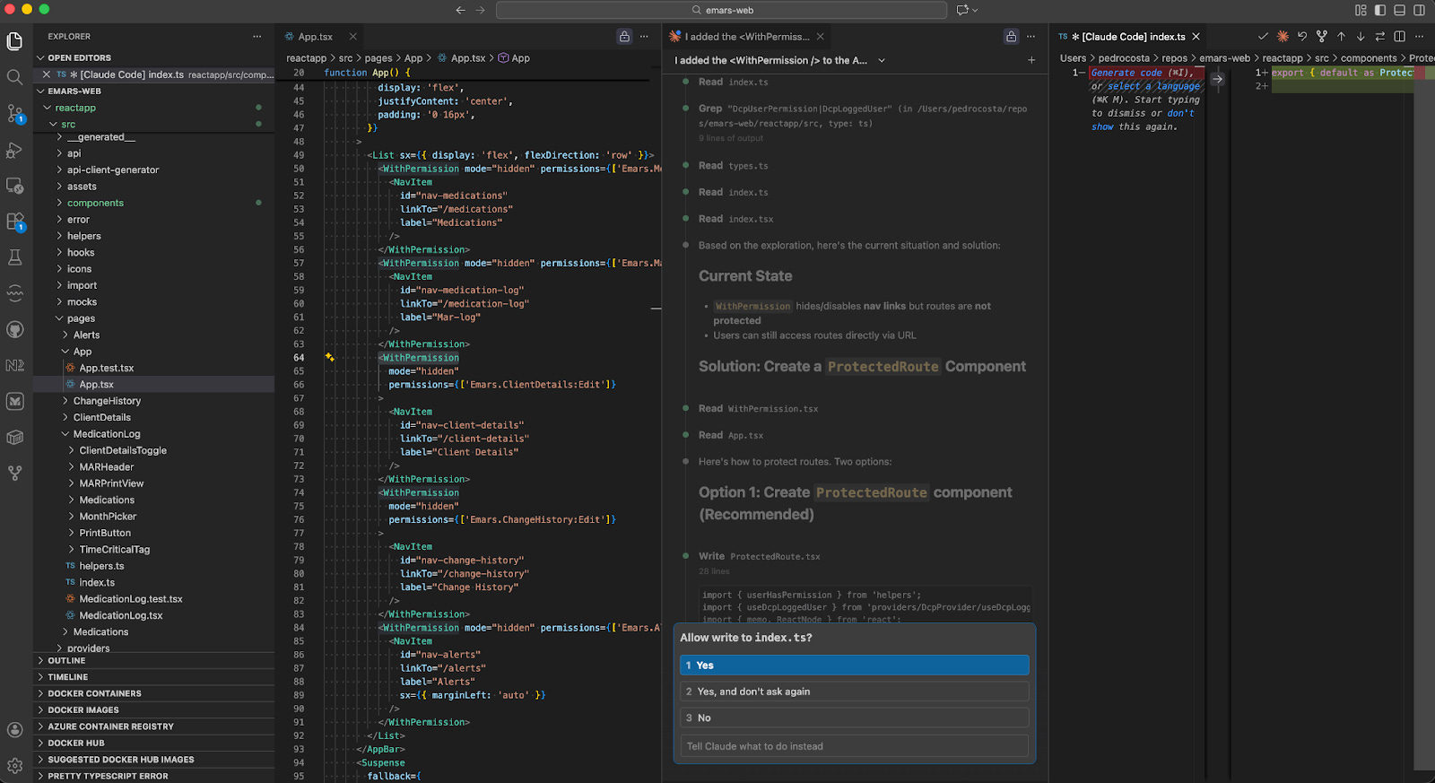Open the Search view in activity bar

coord(14,77)
